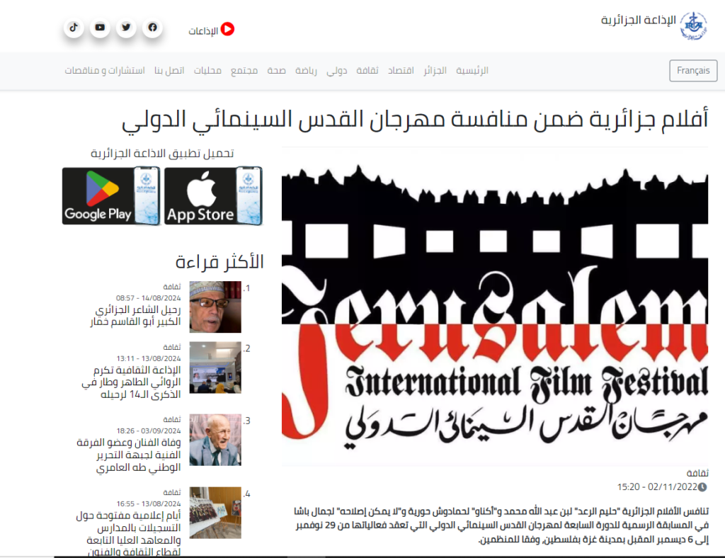
Task: Open article رحيل الشاعر الجزائري الكبير
Action: 135,316
